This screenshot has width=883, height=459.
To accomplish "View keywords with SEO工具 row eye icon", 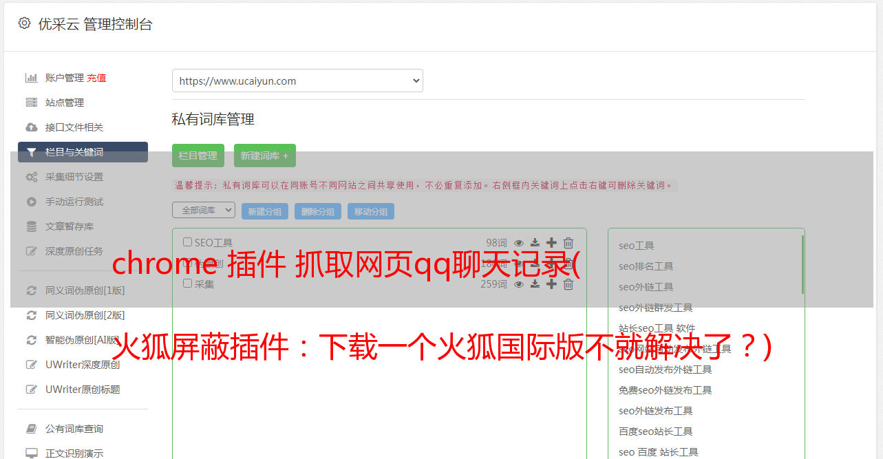I will (x=519, y=243).
